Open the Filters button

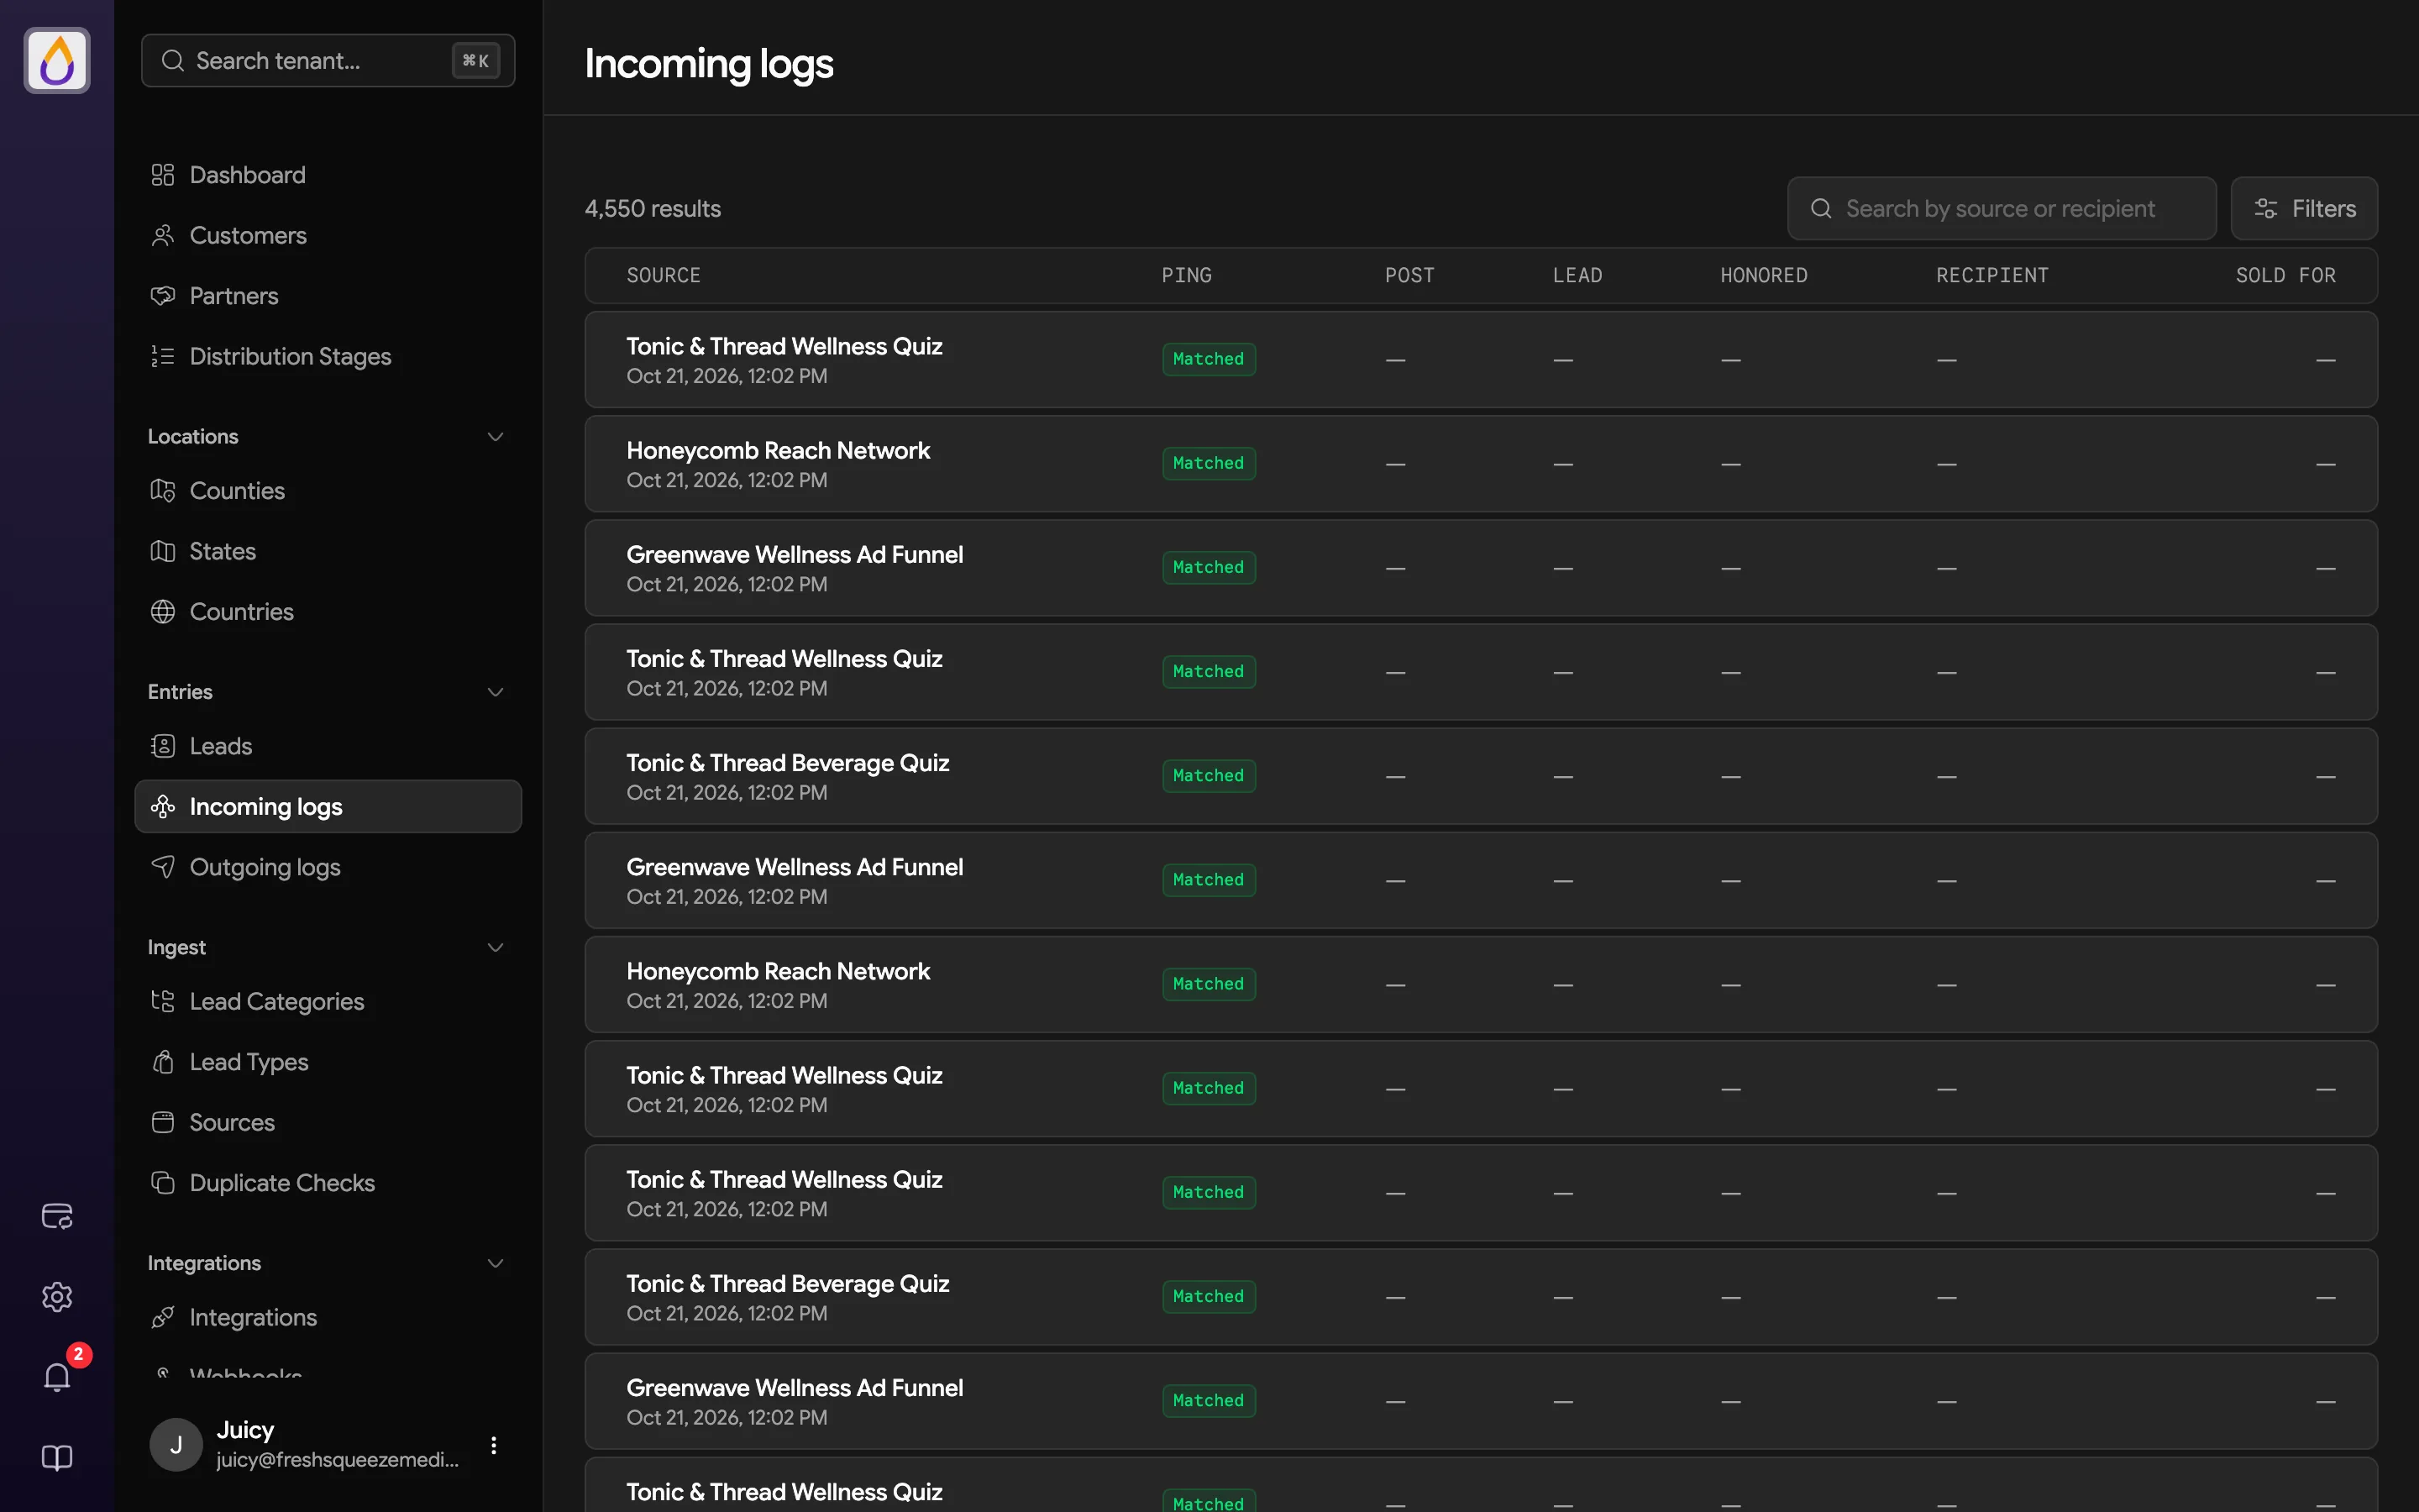(2304, 208)
